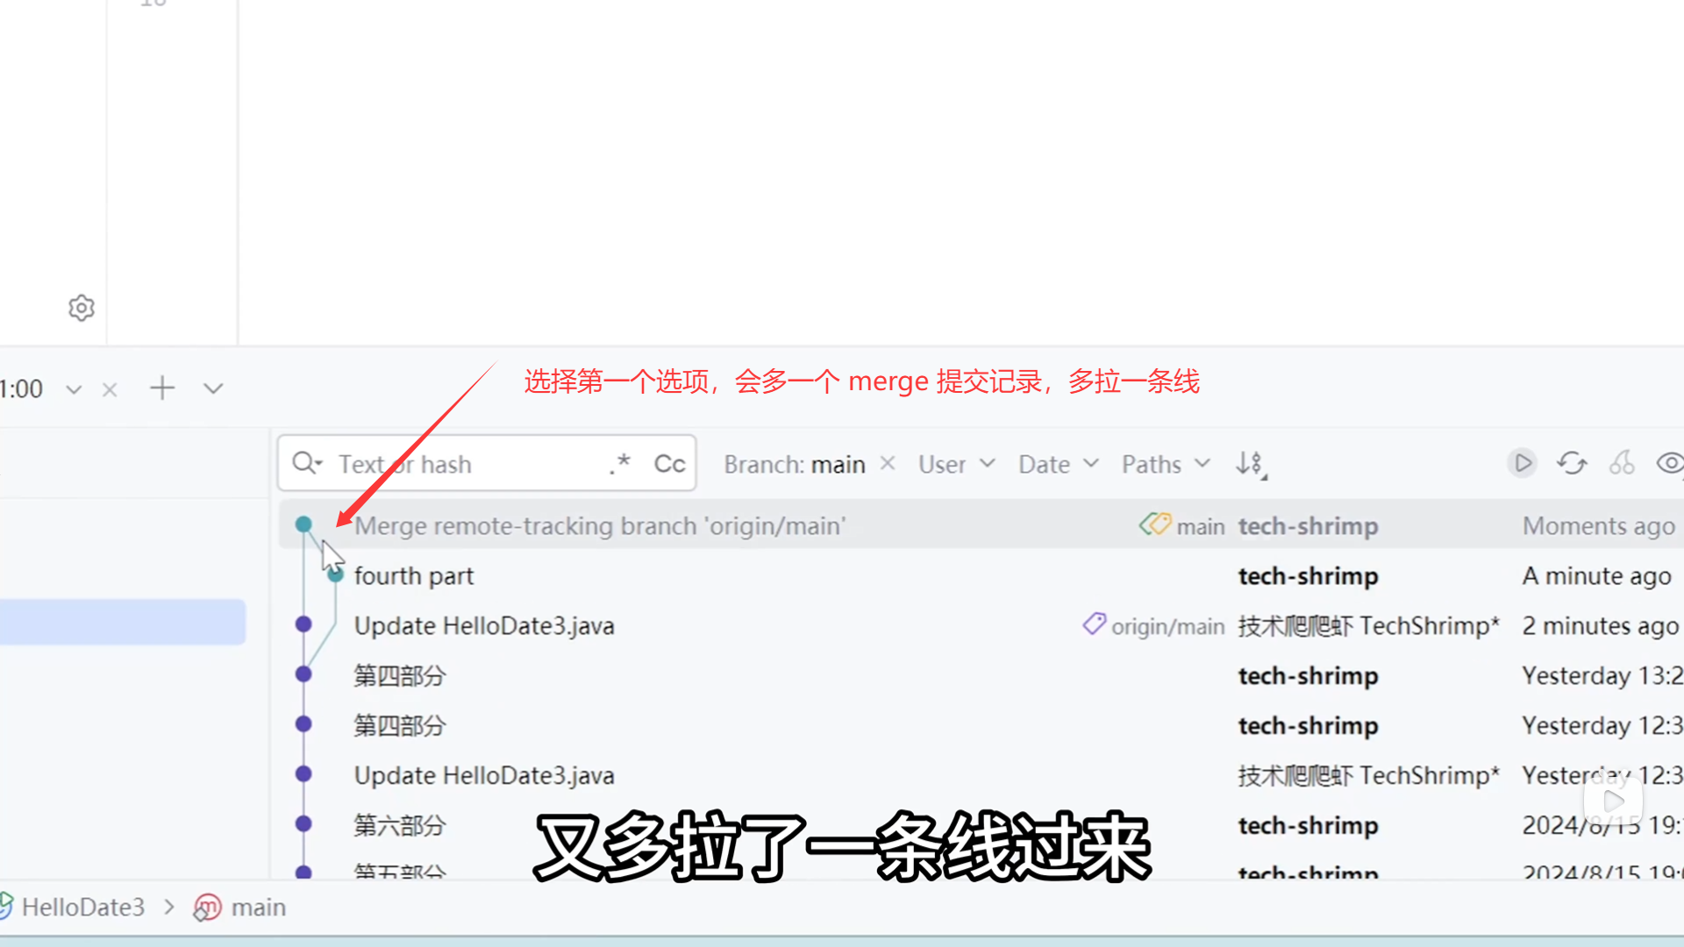The height and width of the screenshot is (947, 1684).
Task: Click the Refresh log icon
Action: point(1572,463)
